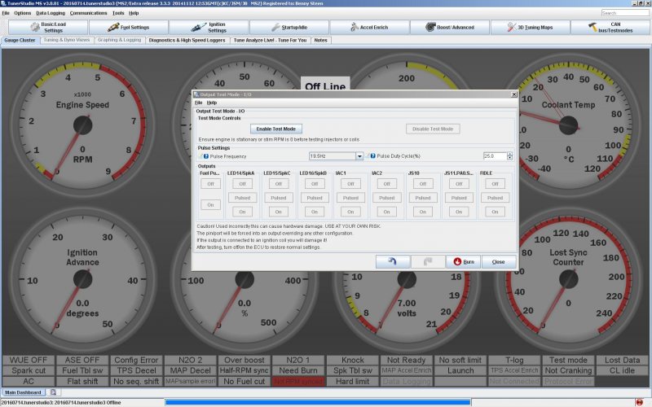Image resolution: width=652 pixels, height=407 pixels.
Task: Turn LED15/SpkC output On
Action: point(278,212)
